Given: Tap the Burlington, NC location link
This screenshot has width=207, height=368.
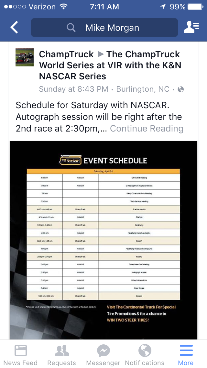Looking at the screenshot, I should coord(143,89).
